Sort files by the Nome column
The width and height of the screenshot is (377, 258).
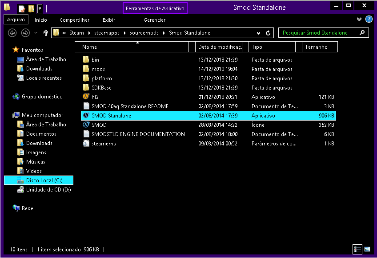[x=132, y=47]
